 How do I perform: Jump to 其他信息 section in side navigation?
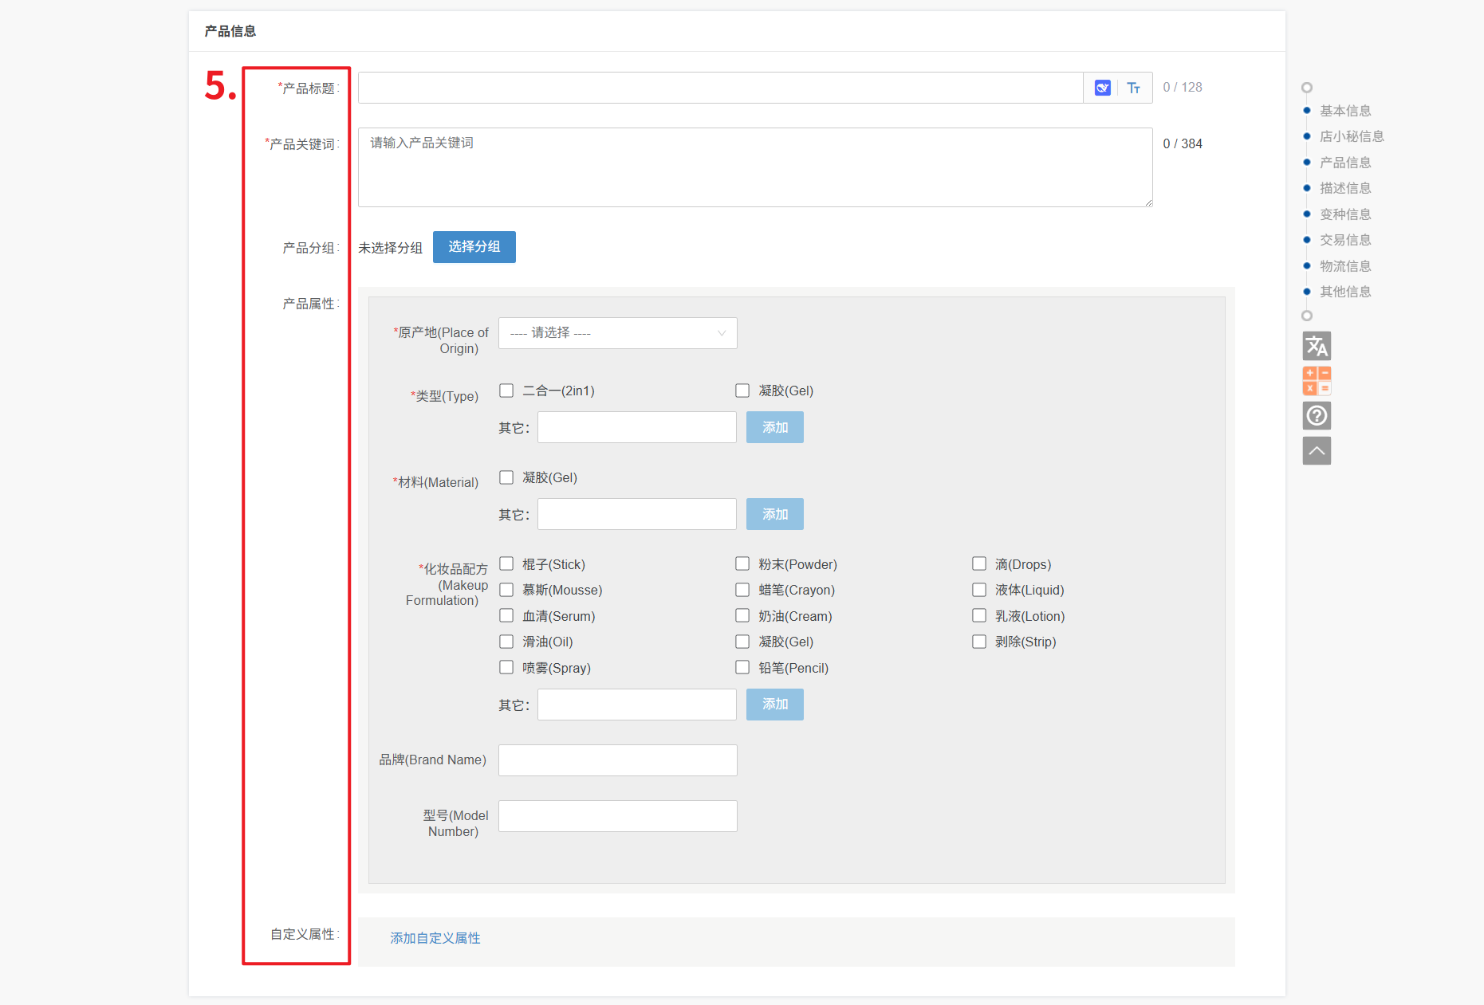1345,292
